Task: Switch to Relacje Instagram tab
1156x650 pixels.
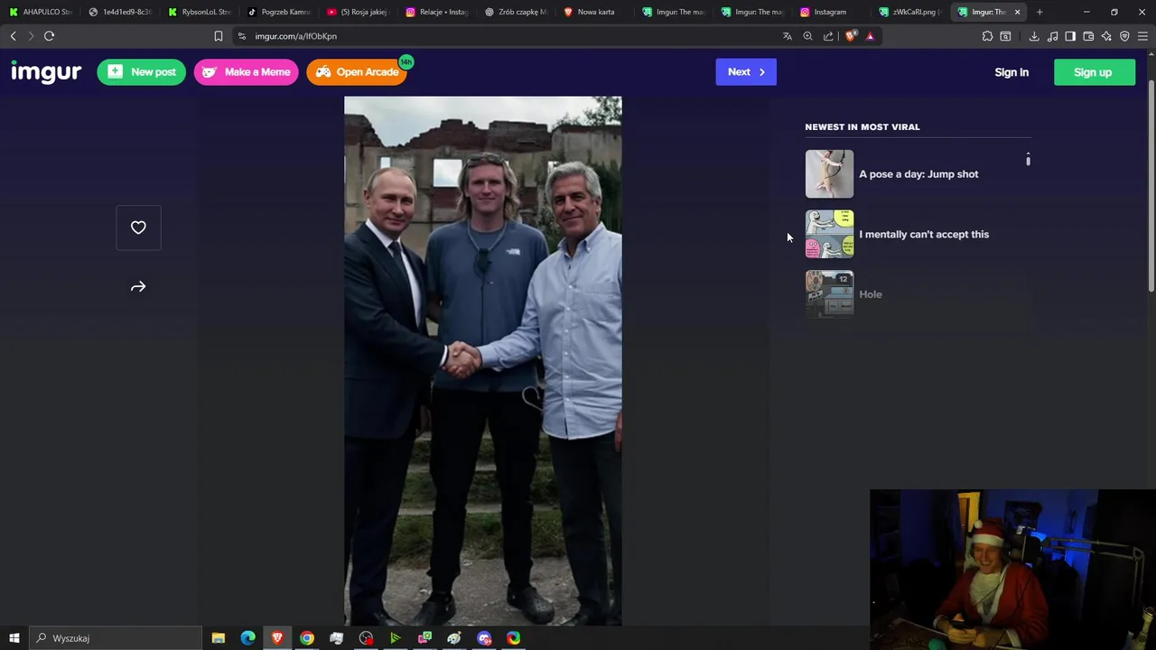Action: 437,12
